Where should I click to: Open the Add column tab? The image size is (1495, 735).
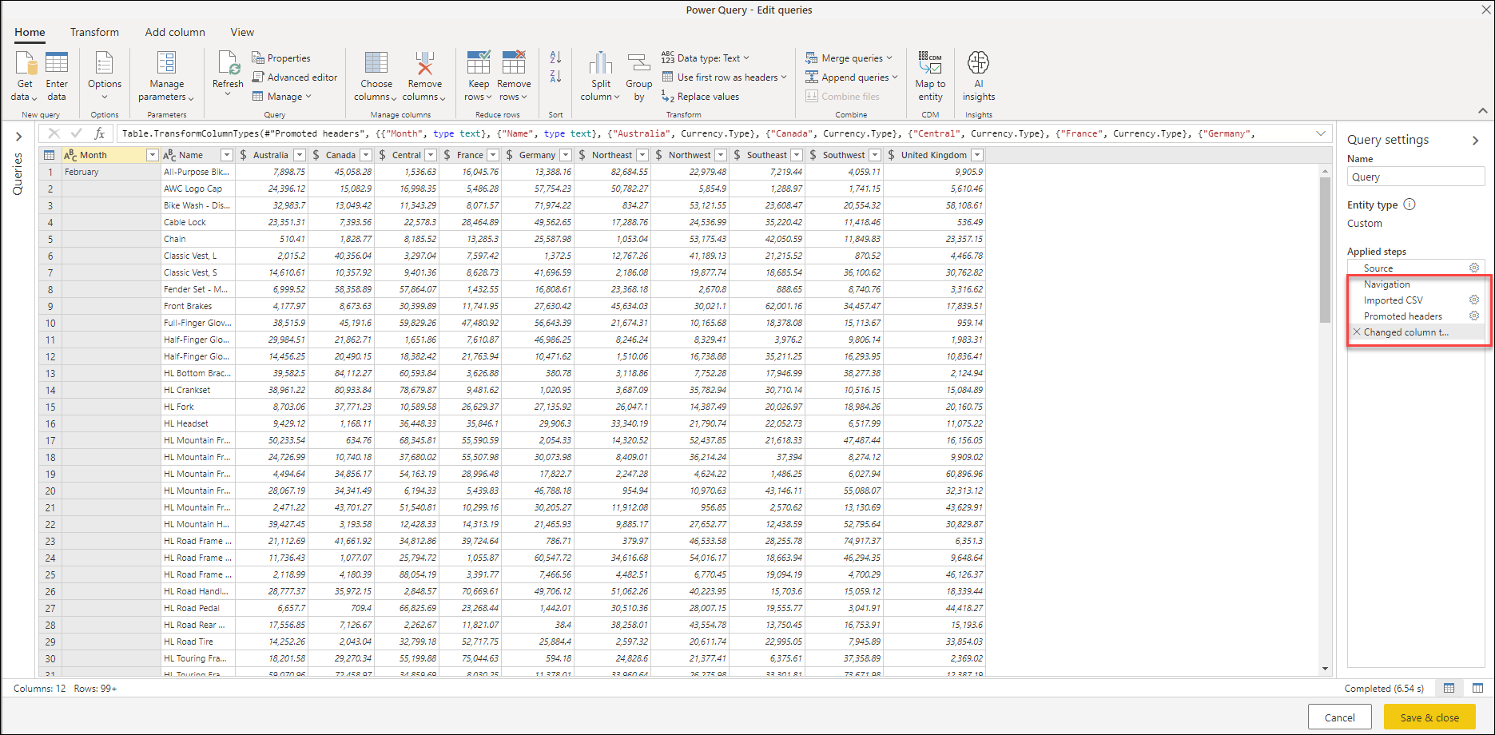[x=175, y=33]
